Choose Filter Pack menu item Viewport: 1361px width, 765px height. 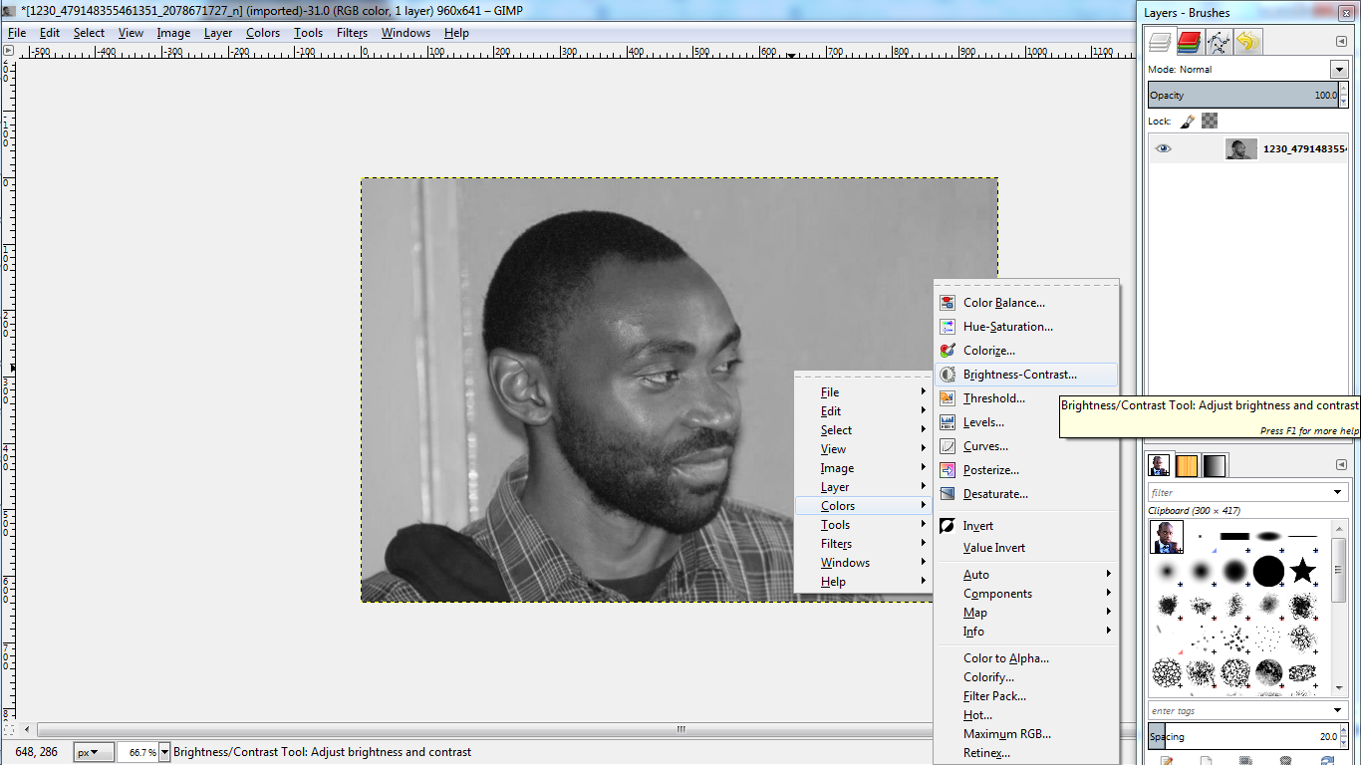click(x=1026, y=696)
